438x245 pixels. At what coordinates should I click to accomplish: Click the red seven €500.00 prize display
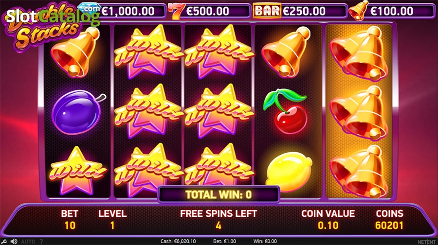coord(209,11)
